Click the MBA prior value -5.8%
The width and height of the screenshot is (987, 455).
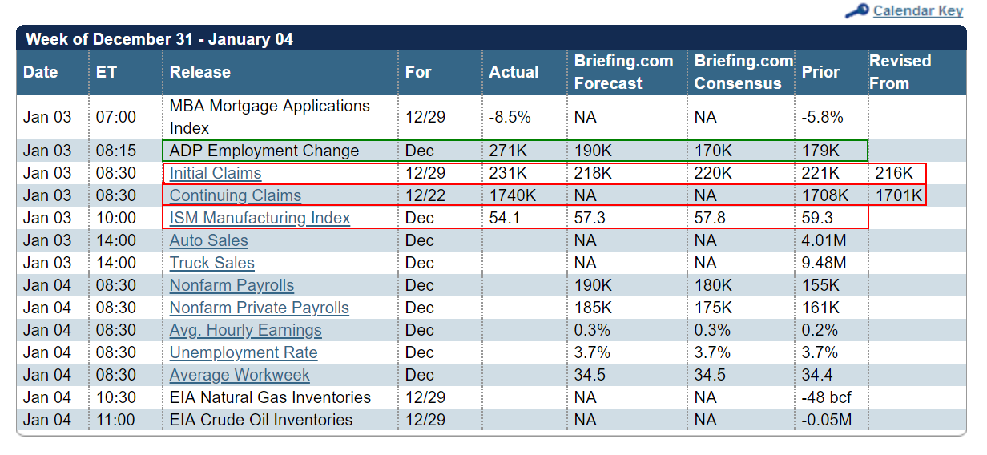coord(823,117)
